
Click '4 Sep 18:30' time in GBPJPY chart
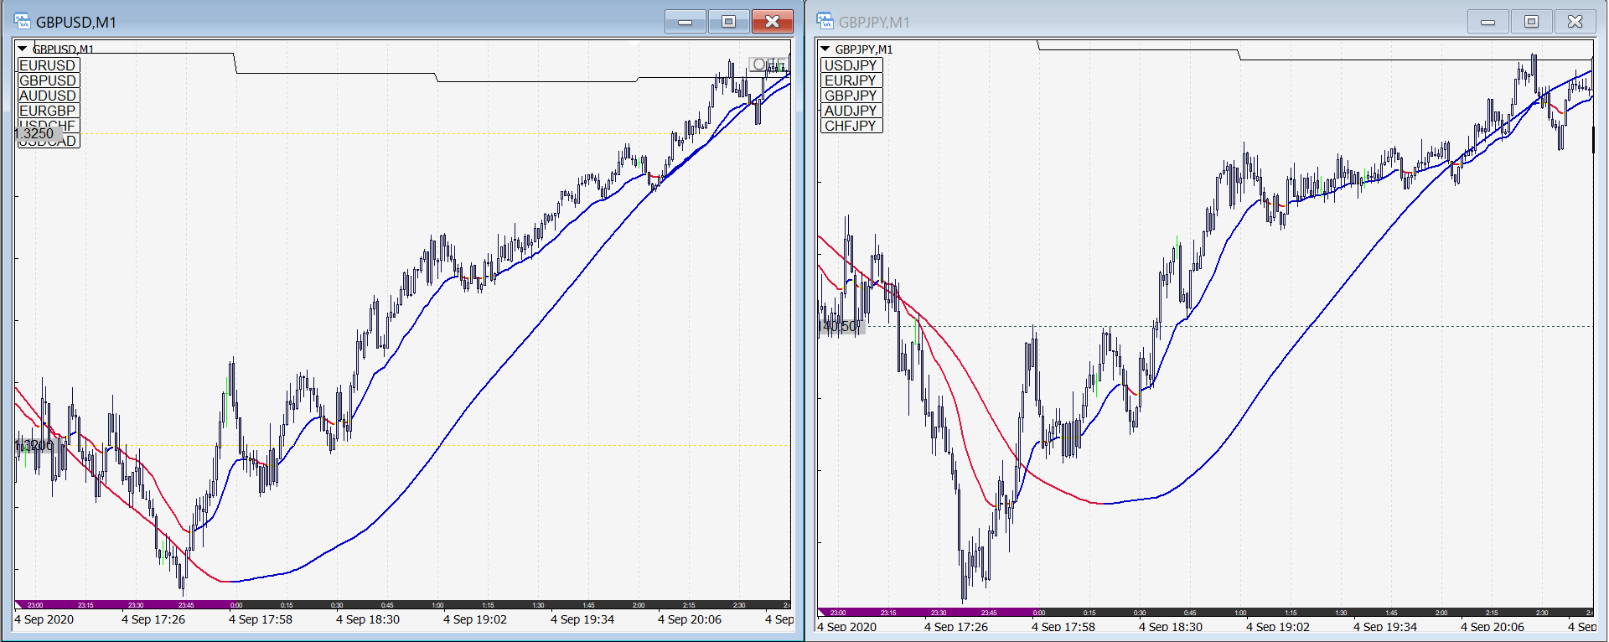point(1171,626)
